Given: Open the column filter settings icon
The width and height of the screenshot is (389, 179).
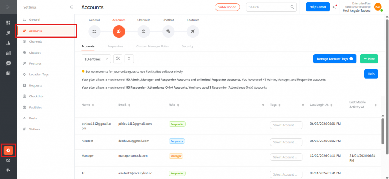Looking at the screenshot, I should click(118, 59).
